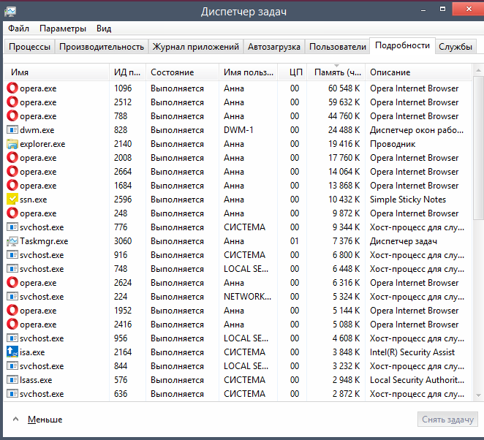The image size is (484, 440).
Task: Click svchost.exe icon in row with PID 636
Action: click(12, 394)
